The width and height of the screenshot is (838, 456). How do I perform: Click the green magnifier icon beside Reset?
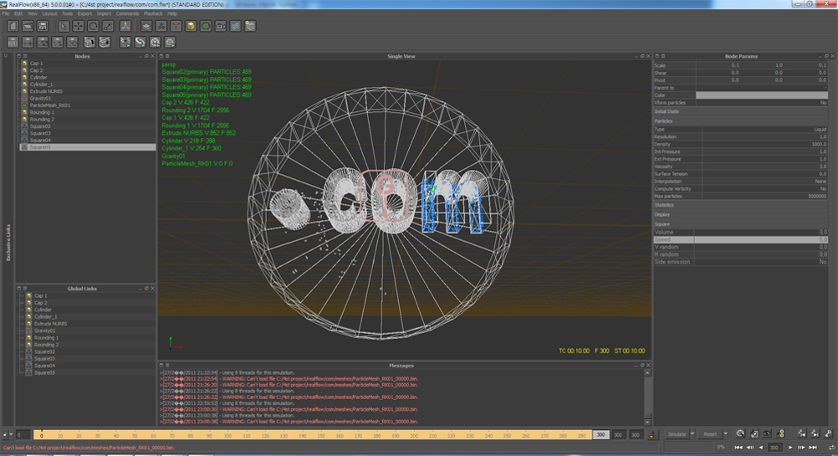coord(740,433)
